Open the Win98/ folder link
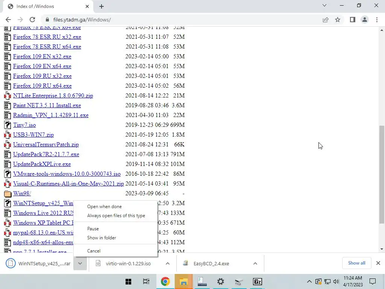Screen dimensions: 385x289 22,193
